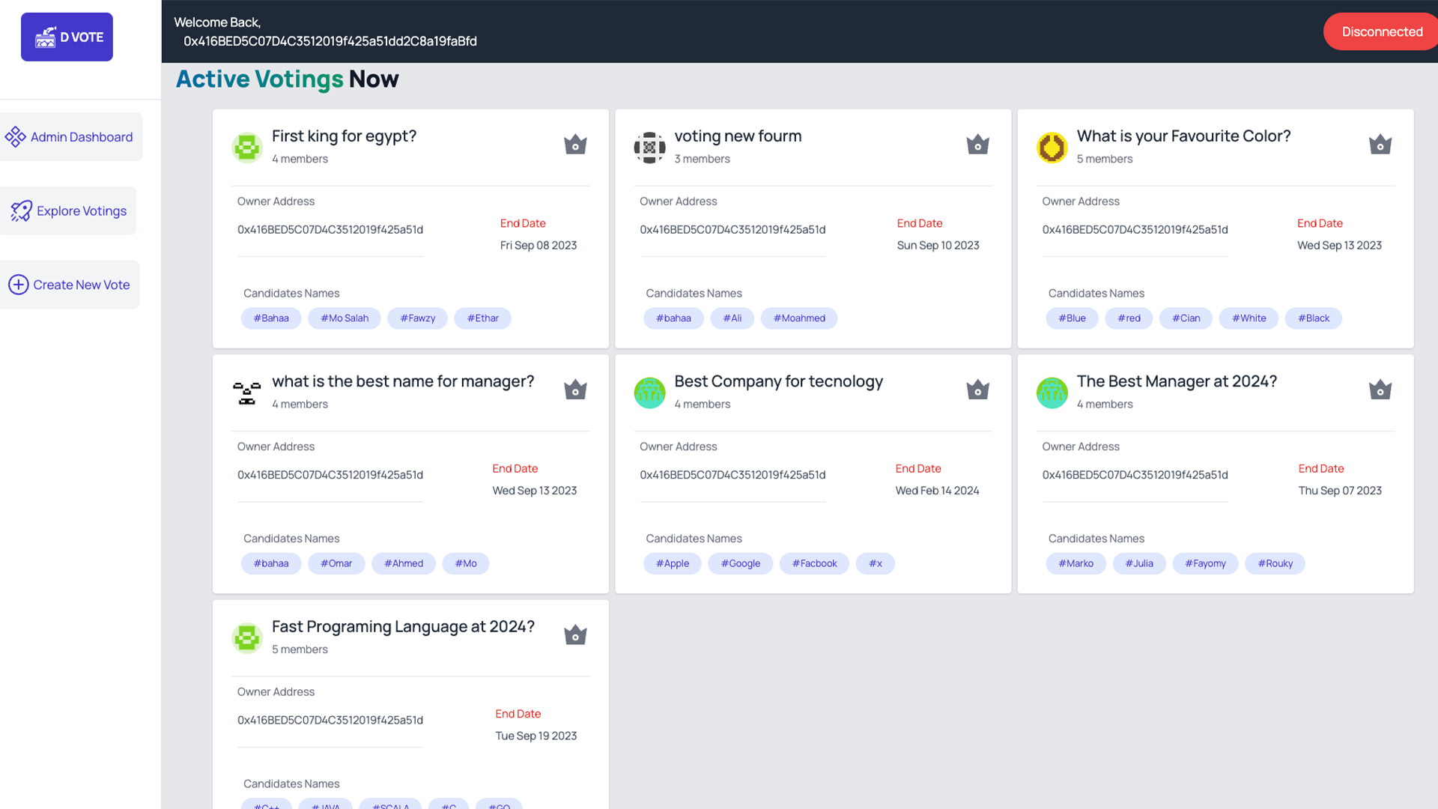Select the #Mo Salah candidate tag
The image size is (1438, 809).
[x=345, y=318]
